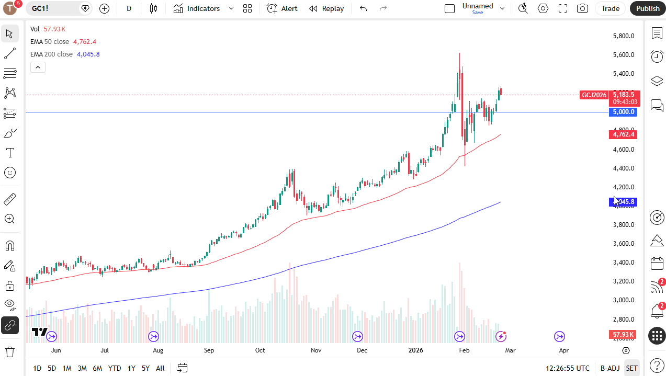Switch to the 1D range
This screenshot has height=376, width=666.
(x=37, y=368)
